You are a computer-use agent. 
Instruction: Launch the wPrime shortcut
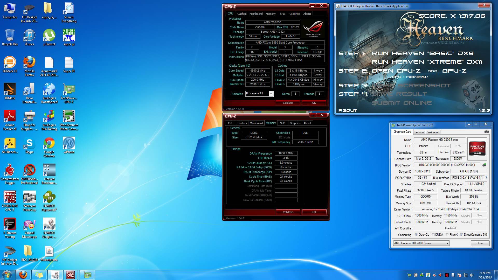(69, 146)
